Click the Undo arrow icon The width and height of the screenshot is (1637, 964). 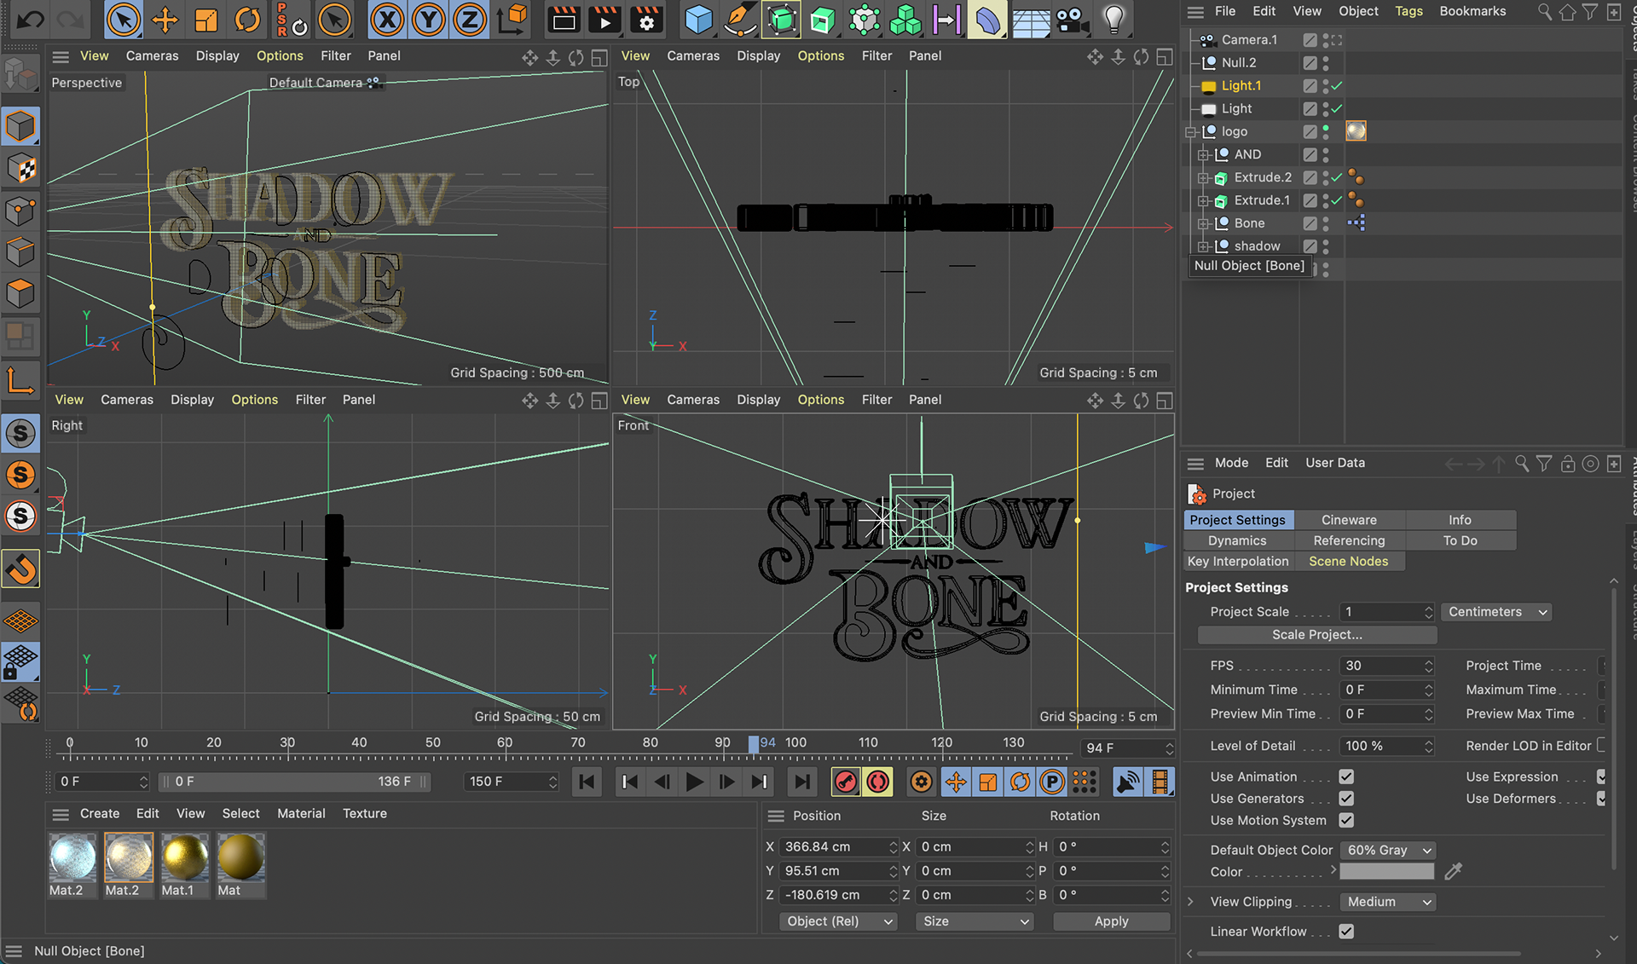click(30, 19)
